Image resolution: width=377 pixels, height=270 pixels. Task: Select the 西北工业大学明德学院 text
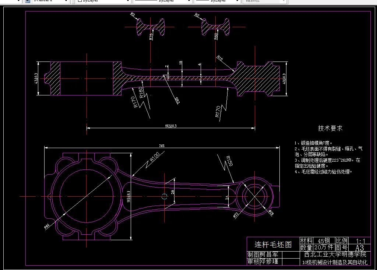click(x=335, y=255)
